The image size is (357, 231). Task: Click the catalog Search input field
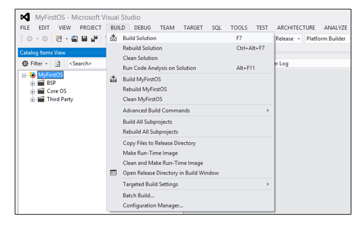click(87, 63)
